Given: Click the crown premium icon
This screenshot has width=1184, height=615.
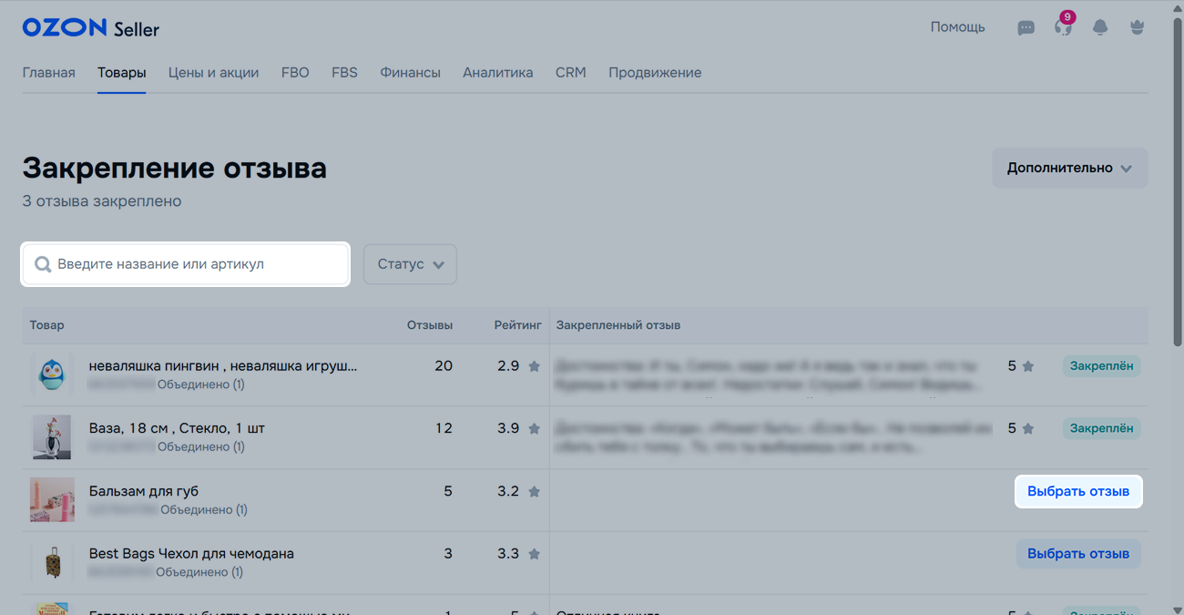Looking at the screenshot, I should 1137,27.
